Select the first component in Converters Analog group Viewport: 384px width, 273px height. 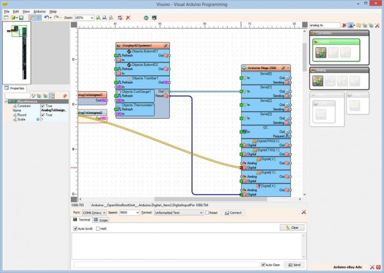pos(321,52)
